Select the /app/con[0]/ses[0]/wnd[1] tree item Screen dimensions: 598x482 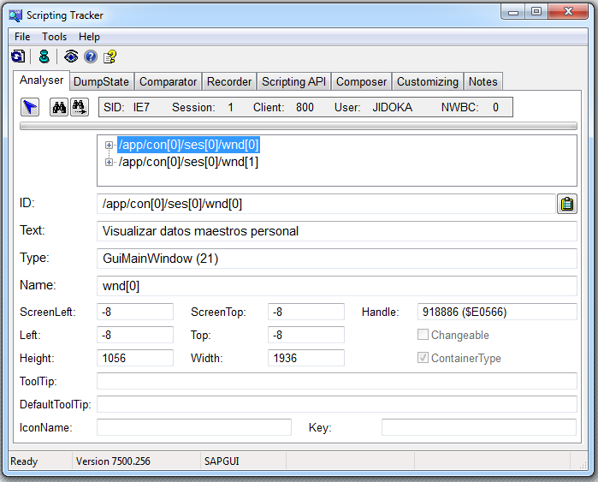(188, 162)
